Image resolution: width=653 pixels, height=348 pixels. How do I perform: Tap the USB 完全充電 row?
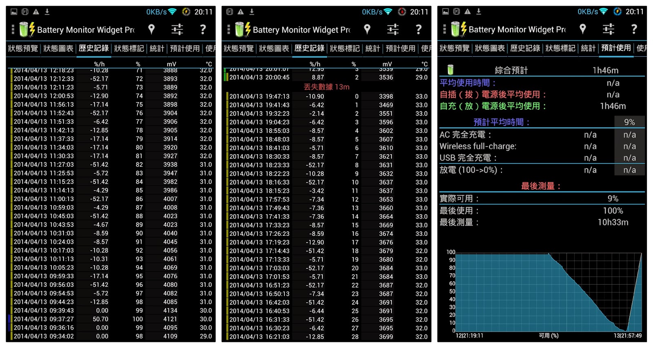tap(542, 158)
